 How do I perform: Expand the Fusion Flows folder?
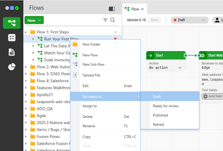pos(26,137)
